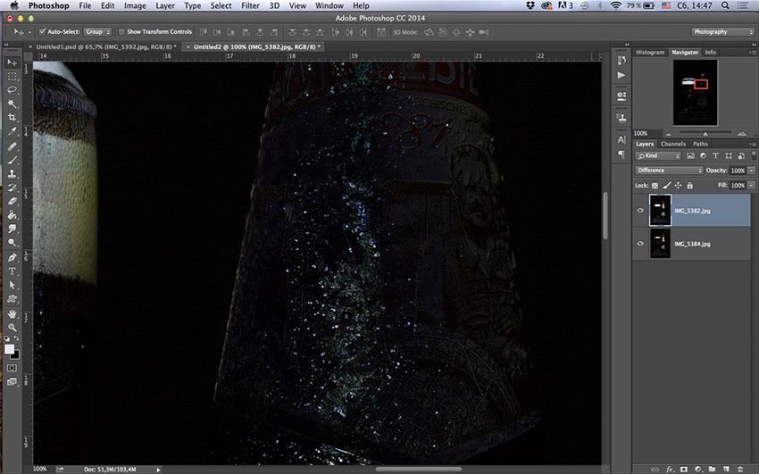Toggle lock position

[x=678, y=186]
